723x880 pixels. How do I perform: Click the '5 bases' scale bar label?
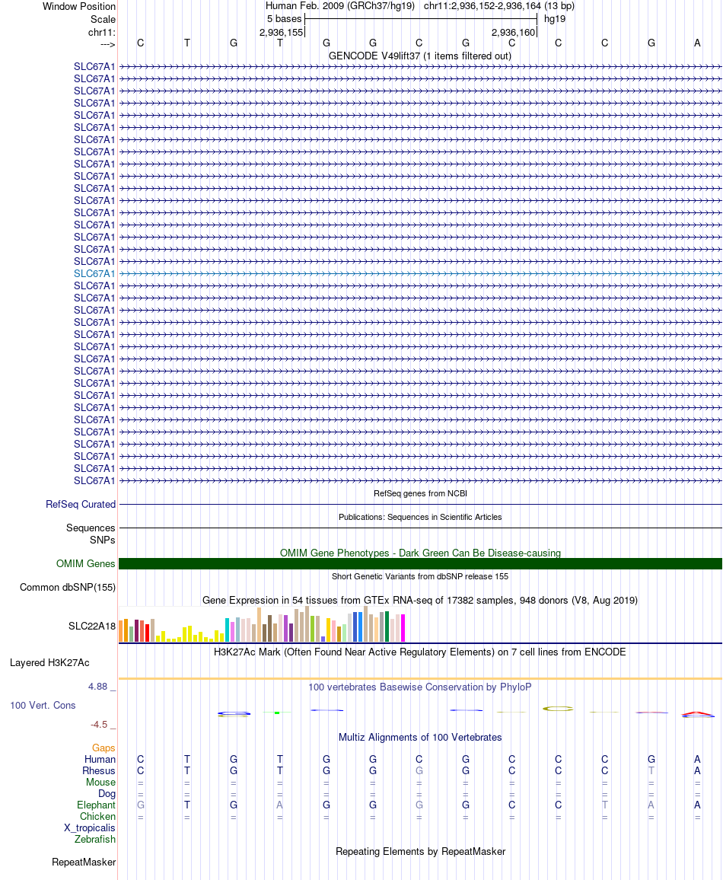click(x=285, y=18)
